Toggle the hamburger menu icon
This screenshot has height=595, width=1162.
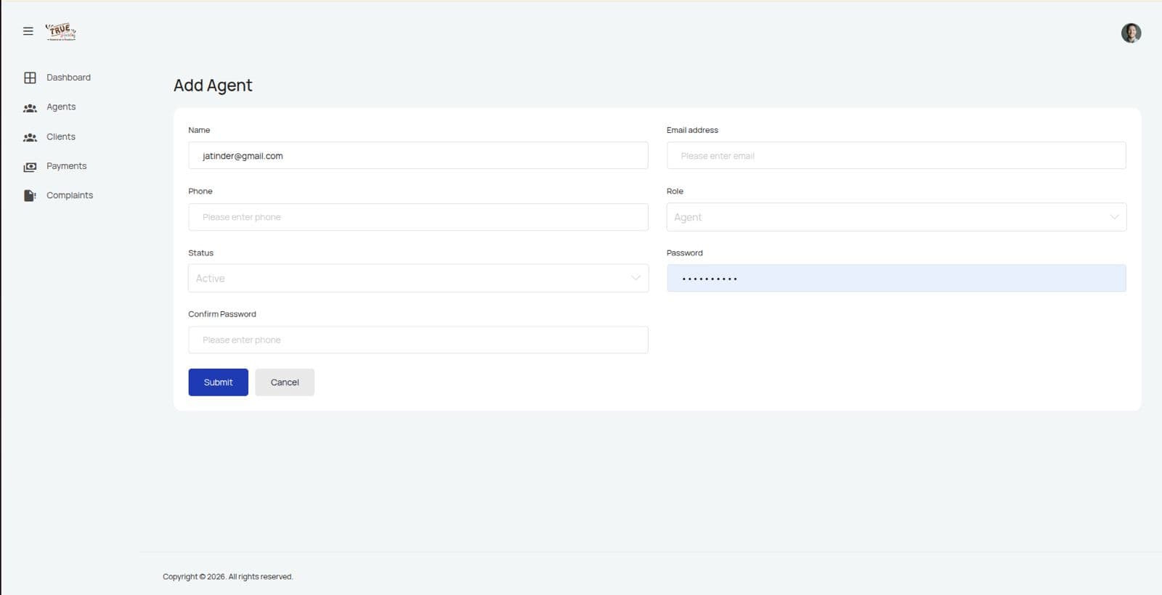pos(28,31)
